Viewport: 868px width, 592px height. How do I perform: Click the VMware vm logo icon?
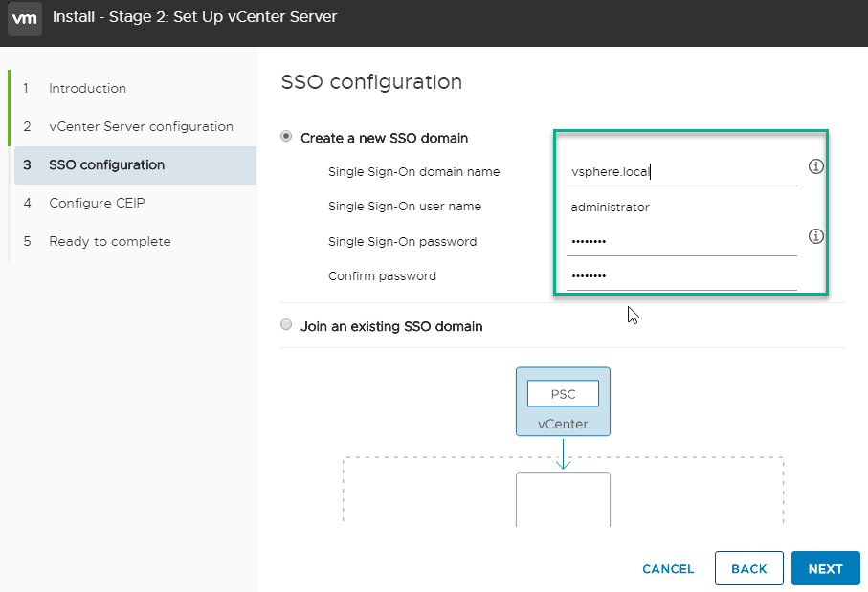pos(25,18)
